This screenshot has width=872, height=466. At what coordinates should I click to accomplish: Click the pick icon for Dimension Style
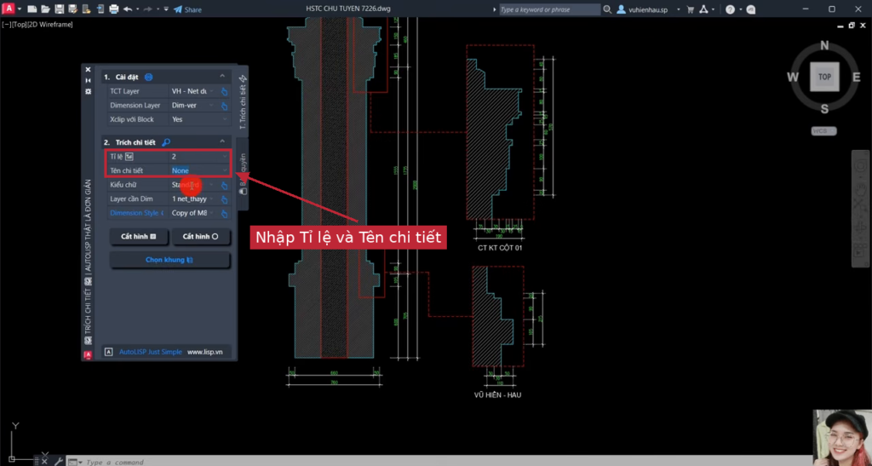[224, 214]
